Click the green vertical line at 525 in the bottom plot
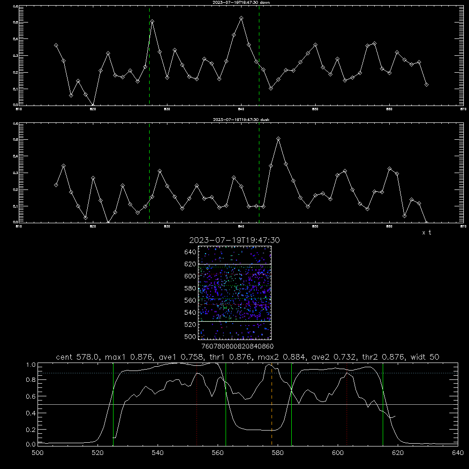 pyautogui.click(x=113, y=404)
